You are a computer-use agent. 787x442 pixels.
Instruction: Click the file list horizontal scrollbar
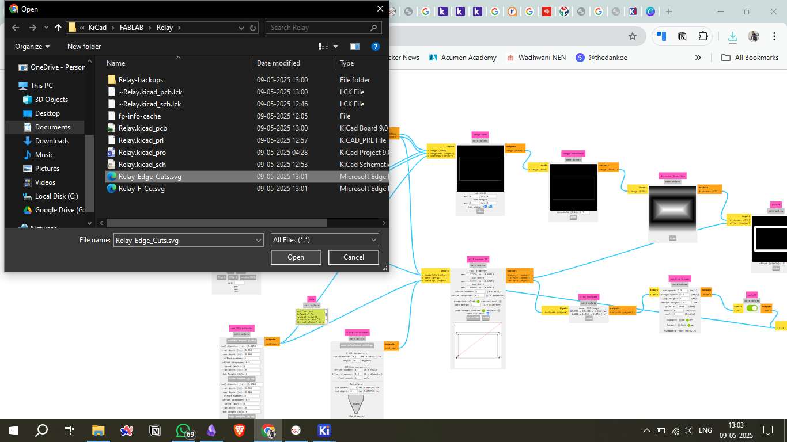[x=217, y=223]
